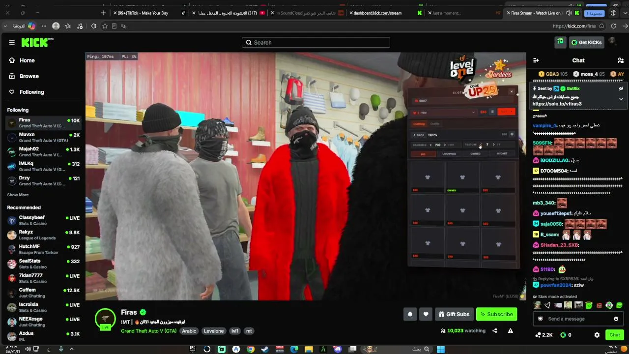Open HutchMF recommended channel

click(x=43, y=249)
